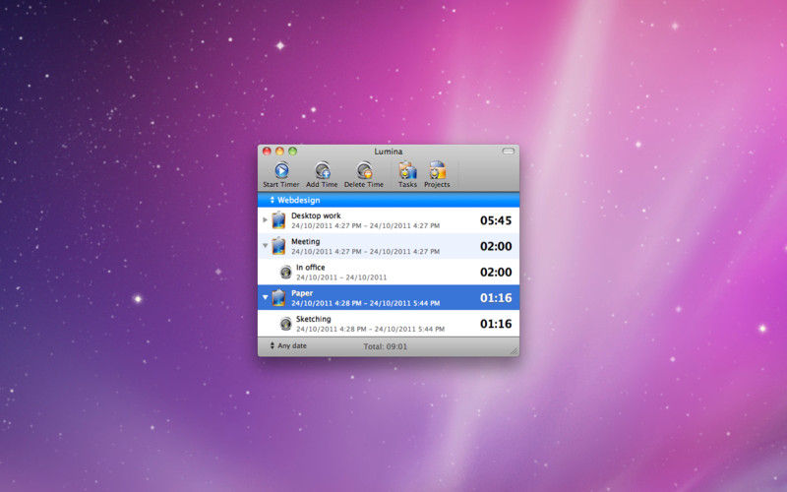This screenshot has height=492, width=787.
Task: Select the Sketching time entry
Action: pyautogui.click(x=313, y=319)
